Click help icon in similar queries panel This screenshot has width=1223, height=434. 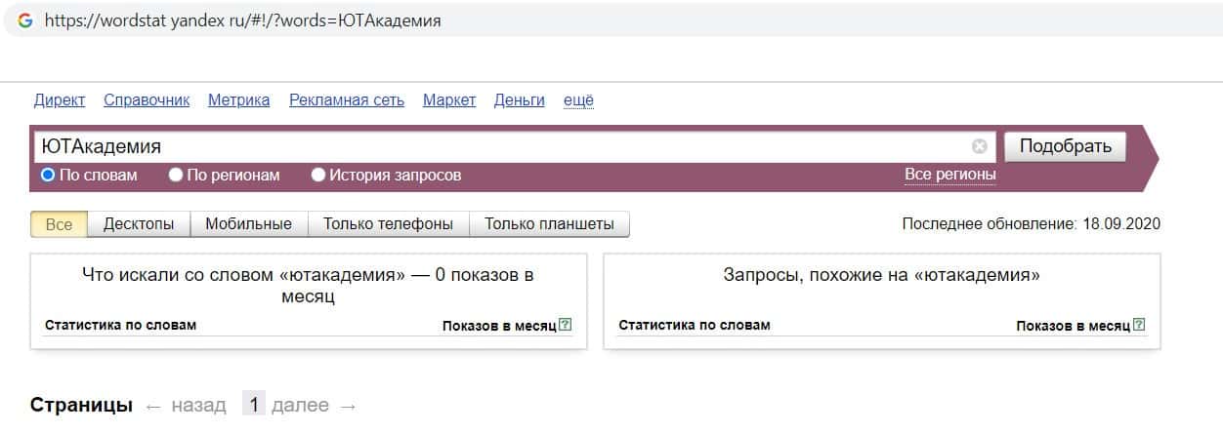tap(1138, 325)
